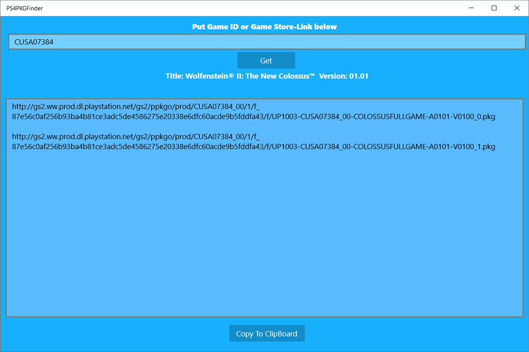Maximize the PS4PKGFinder window
This screenshot has height=352, width=529.
pos(494,8)
